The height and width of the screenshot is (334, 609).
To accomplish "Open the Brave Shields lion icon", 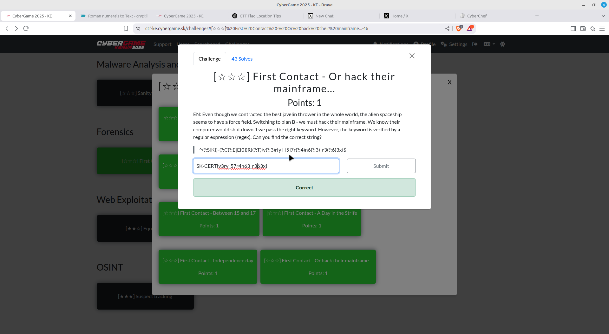I will coord(458,29).
